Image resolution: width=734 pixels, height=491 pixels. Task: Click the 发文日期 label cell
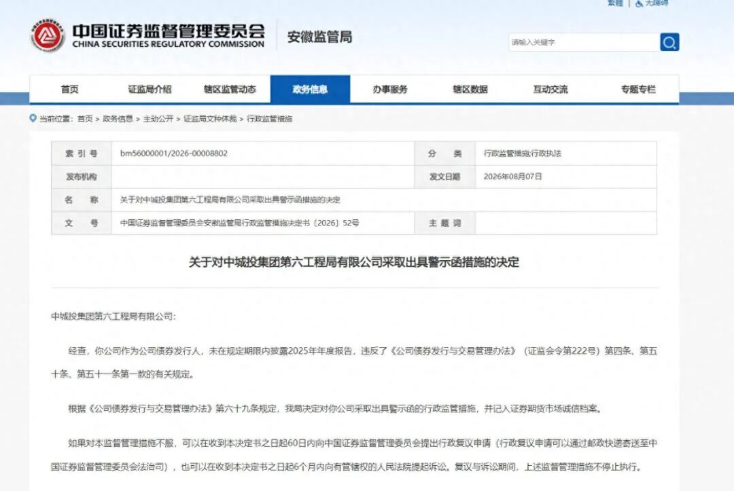[444, 177]
